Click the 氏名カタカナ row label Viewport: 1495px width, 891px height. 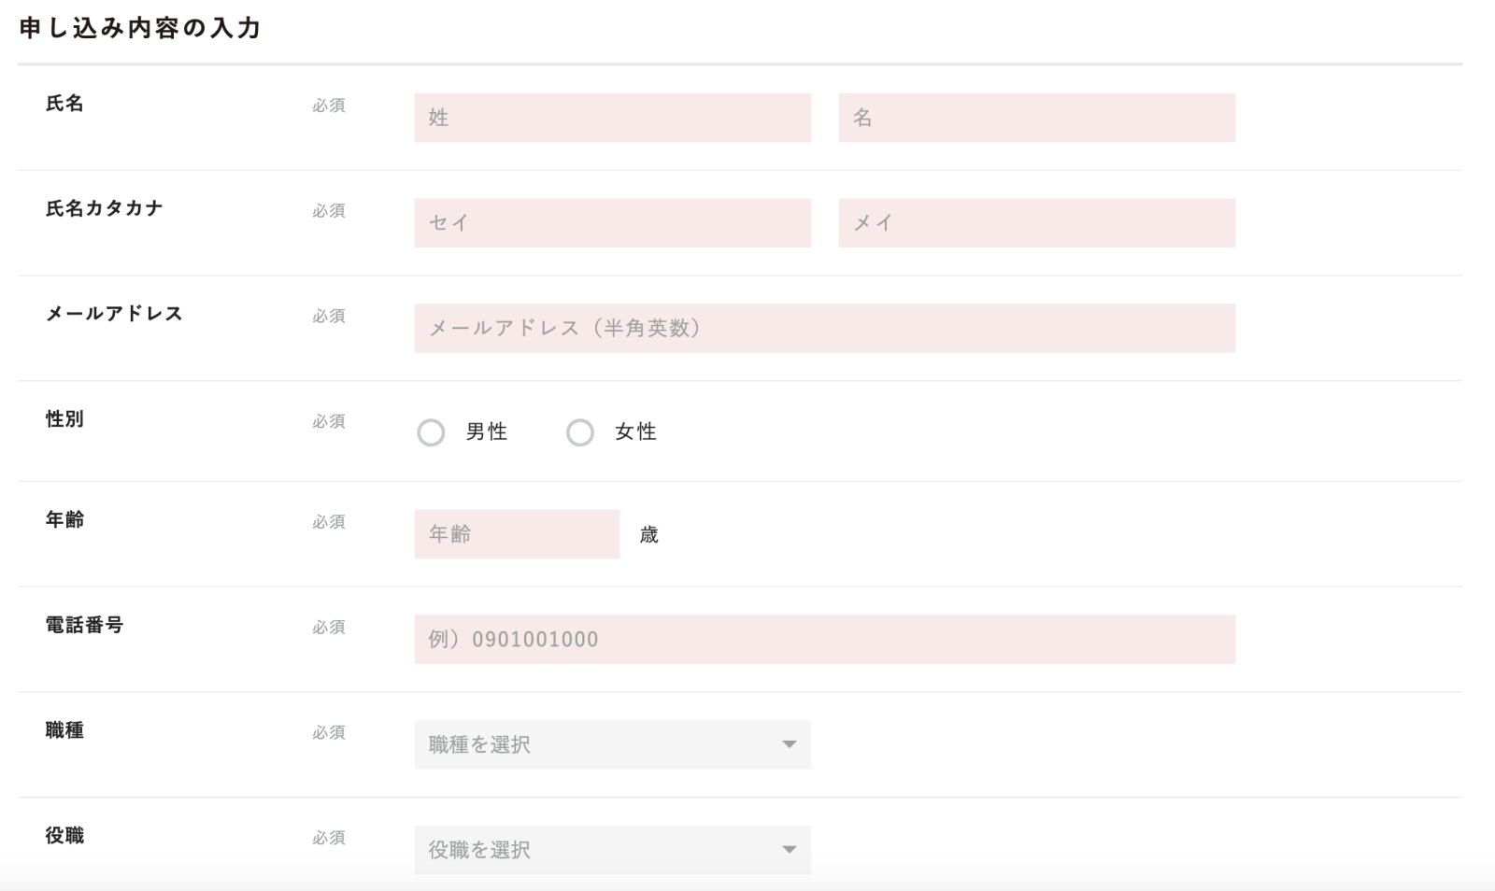pos(105,208)
